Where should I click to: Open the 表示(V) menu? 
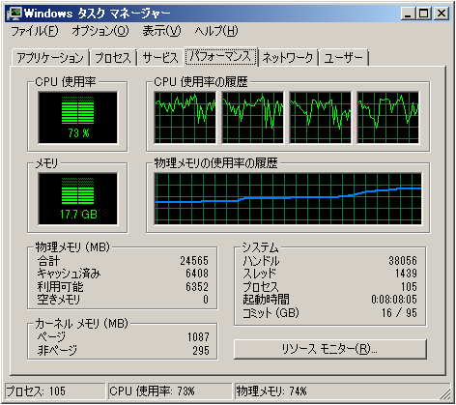[x=161, y=31]
